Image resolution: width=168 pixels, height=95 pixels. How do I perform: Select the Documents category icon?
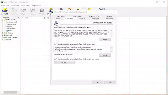[x=7, y=24]
